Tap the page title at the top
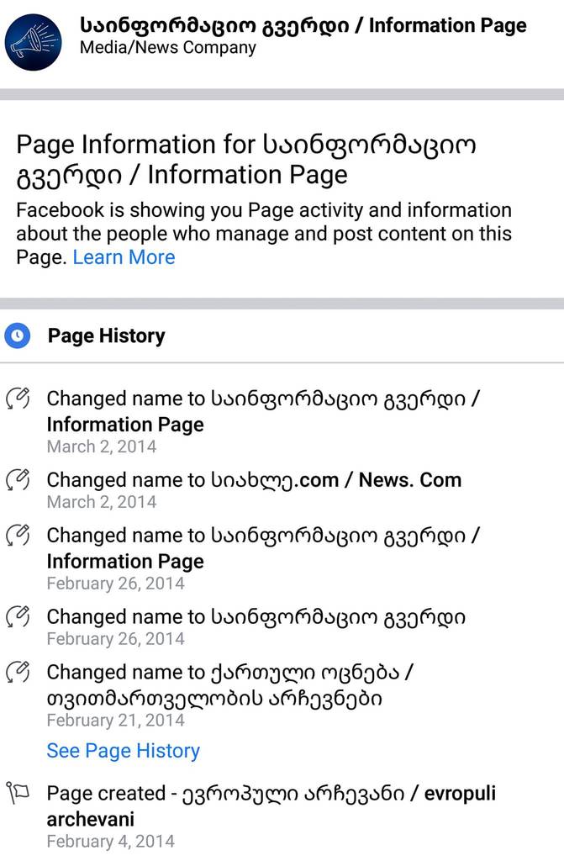Image resolution: width=564 pixels, height=861 pixels. 303,25
